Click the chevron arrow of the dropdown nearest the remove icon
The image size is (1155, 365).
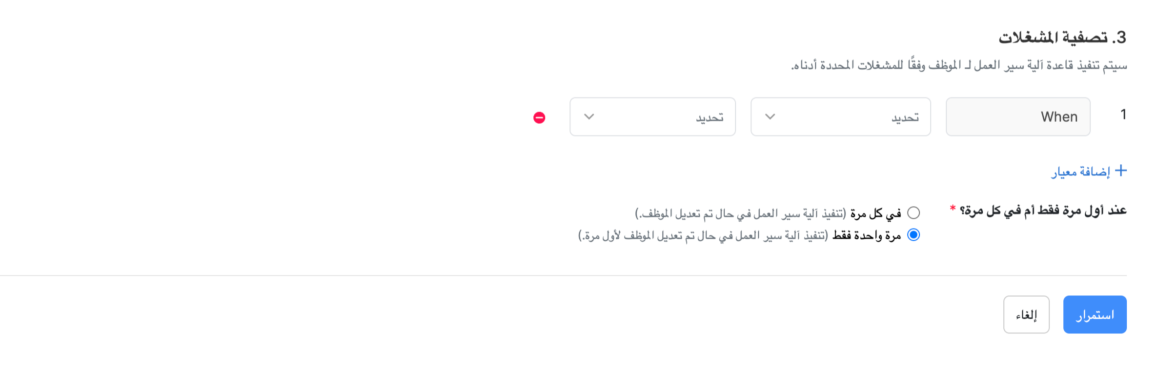pyautogui.click(x=589, y=117)
